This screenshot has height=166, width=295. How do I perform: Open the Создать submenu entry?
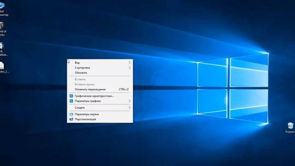coord(100,107)
